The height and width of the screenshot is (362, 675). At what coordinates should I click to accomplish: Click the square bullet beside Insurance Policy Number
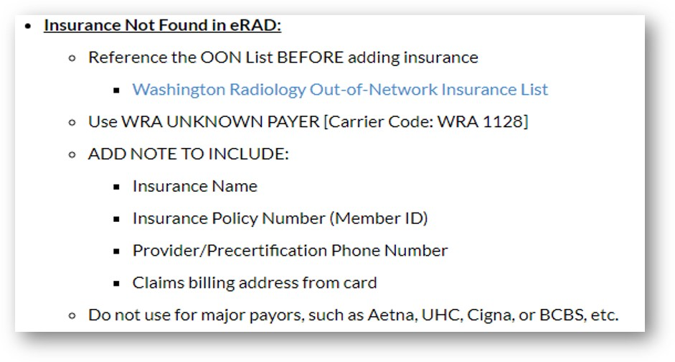pos(117,219)
